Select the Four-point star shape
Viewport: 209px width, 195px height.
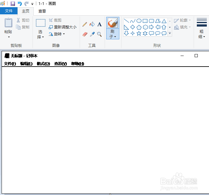[x=133, y=33]
